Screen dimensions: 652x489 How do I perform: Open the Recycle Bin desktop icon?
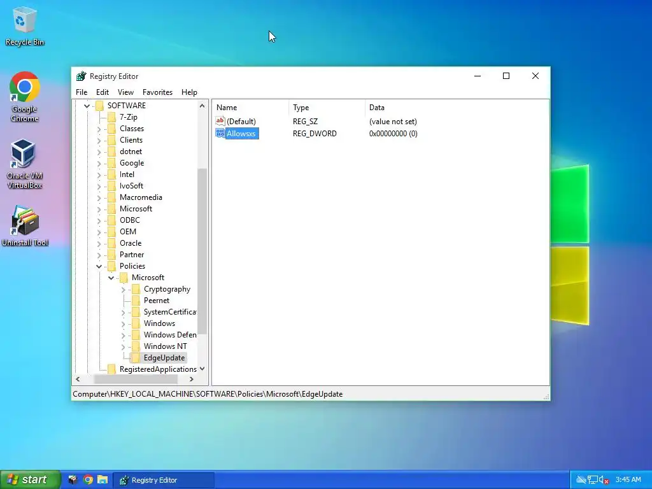[x=25, y=26]
